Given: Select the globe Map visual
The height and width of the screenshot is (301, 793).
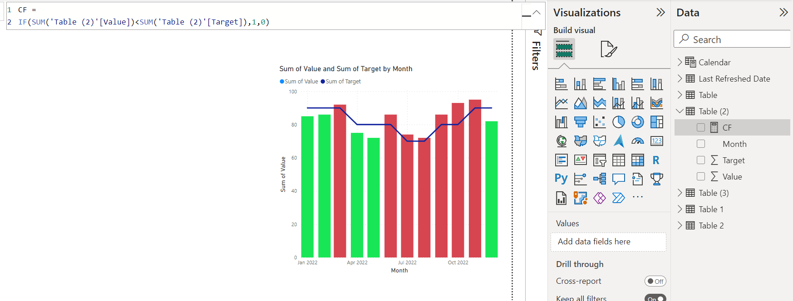Looking at the screenshot, I should coord(562,141).
